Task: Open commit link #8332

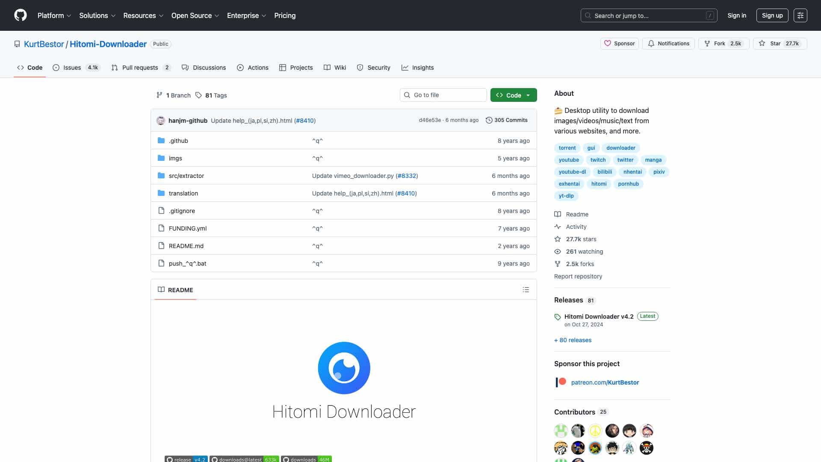Action: (x=407, y=175)
